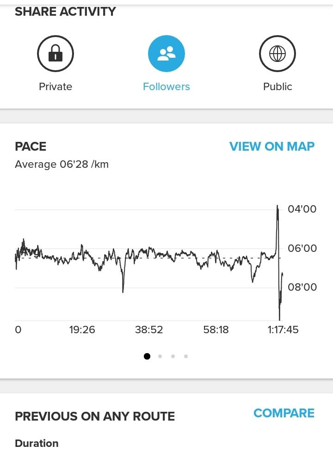The height and width of the screenshot is (458, 333).
Task: Tap the pace spike near 04'00
Action: click(x=277, y=210)
